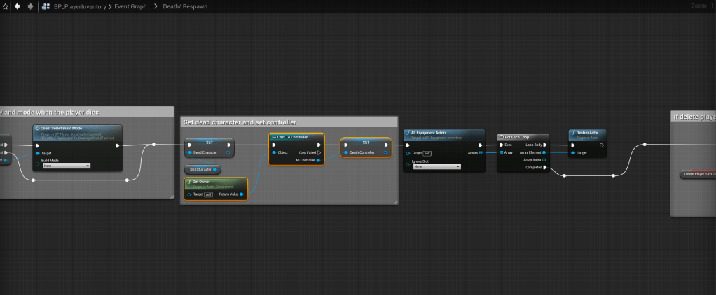Select the Client Select Build Mode node title
This screenshot has width=716, height=295.
pos(61,128)
